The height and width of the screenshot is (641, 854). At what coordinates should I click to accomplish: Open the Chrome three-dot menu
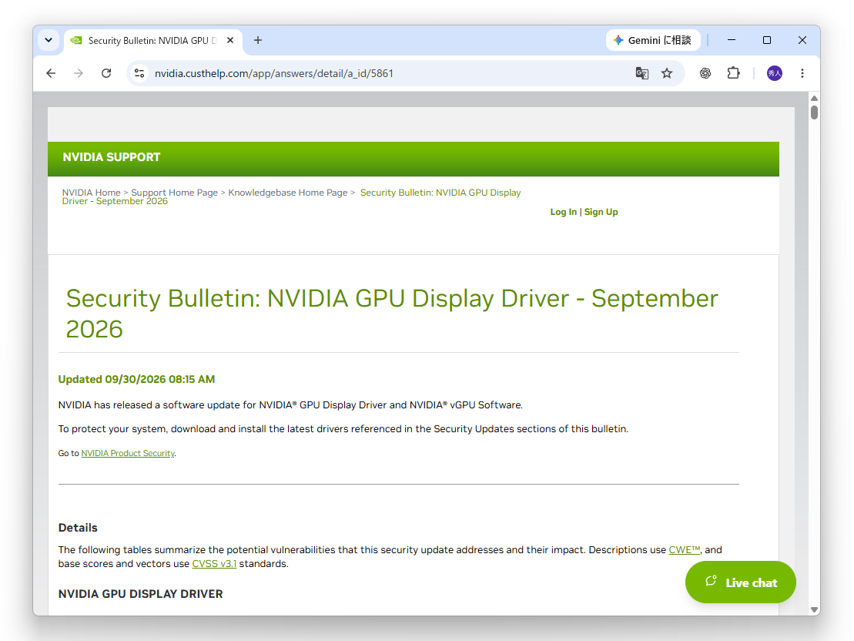(802, 73)
